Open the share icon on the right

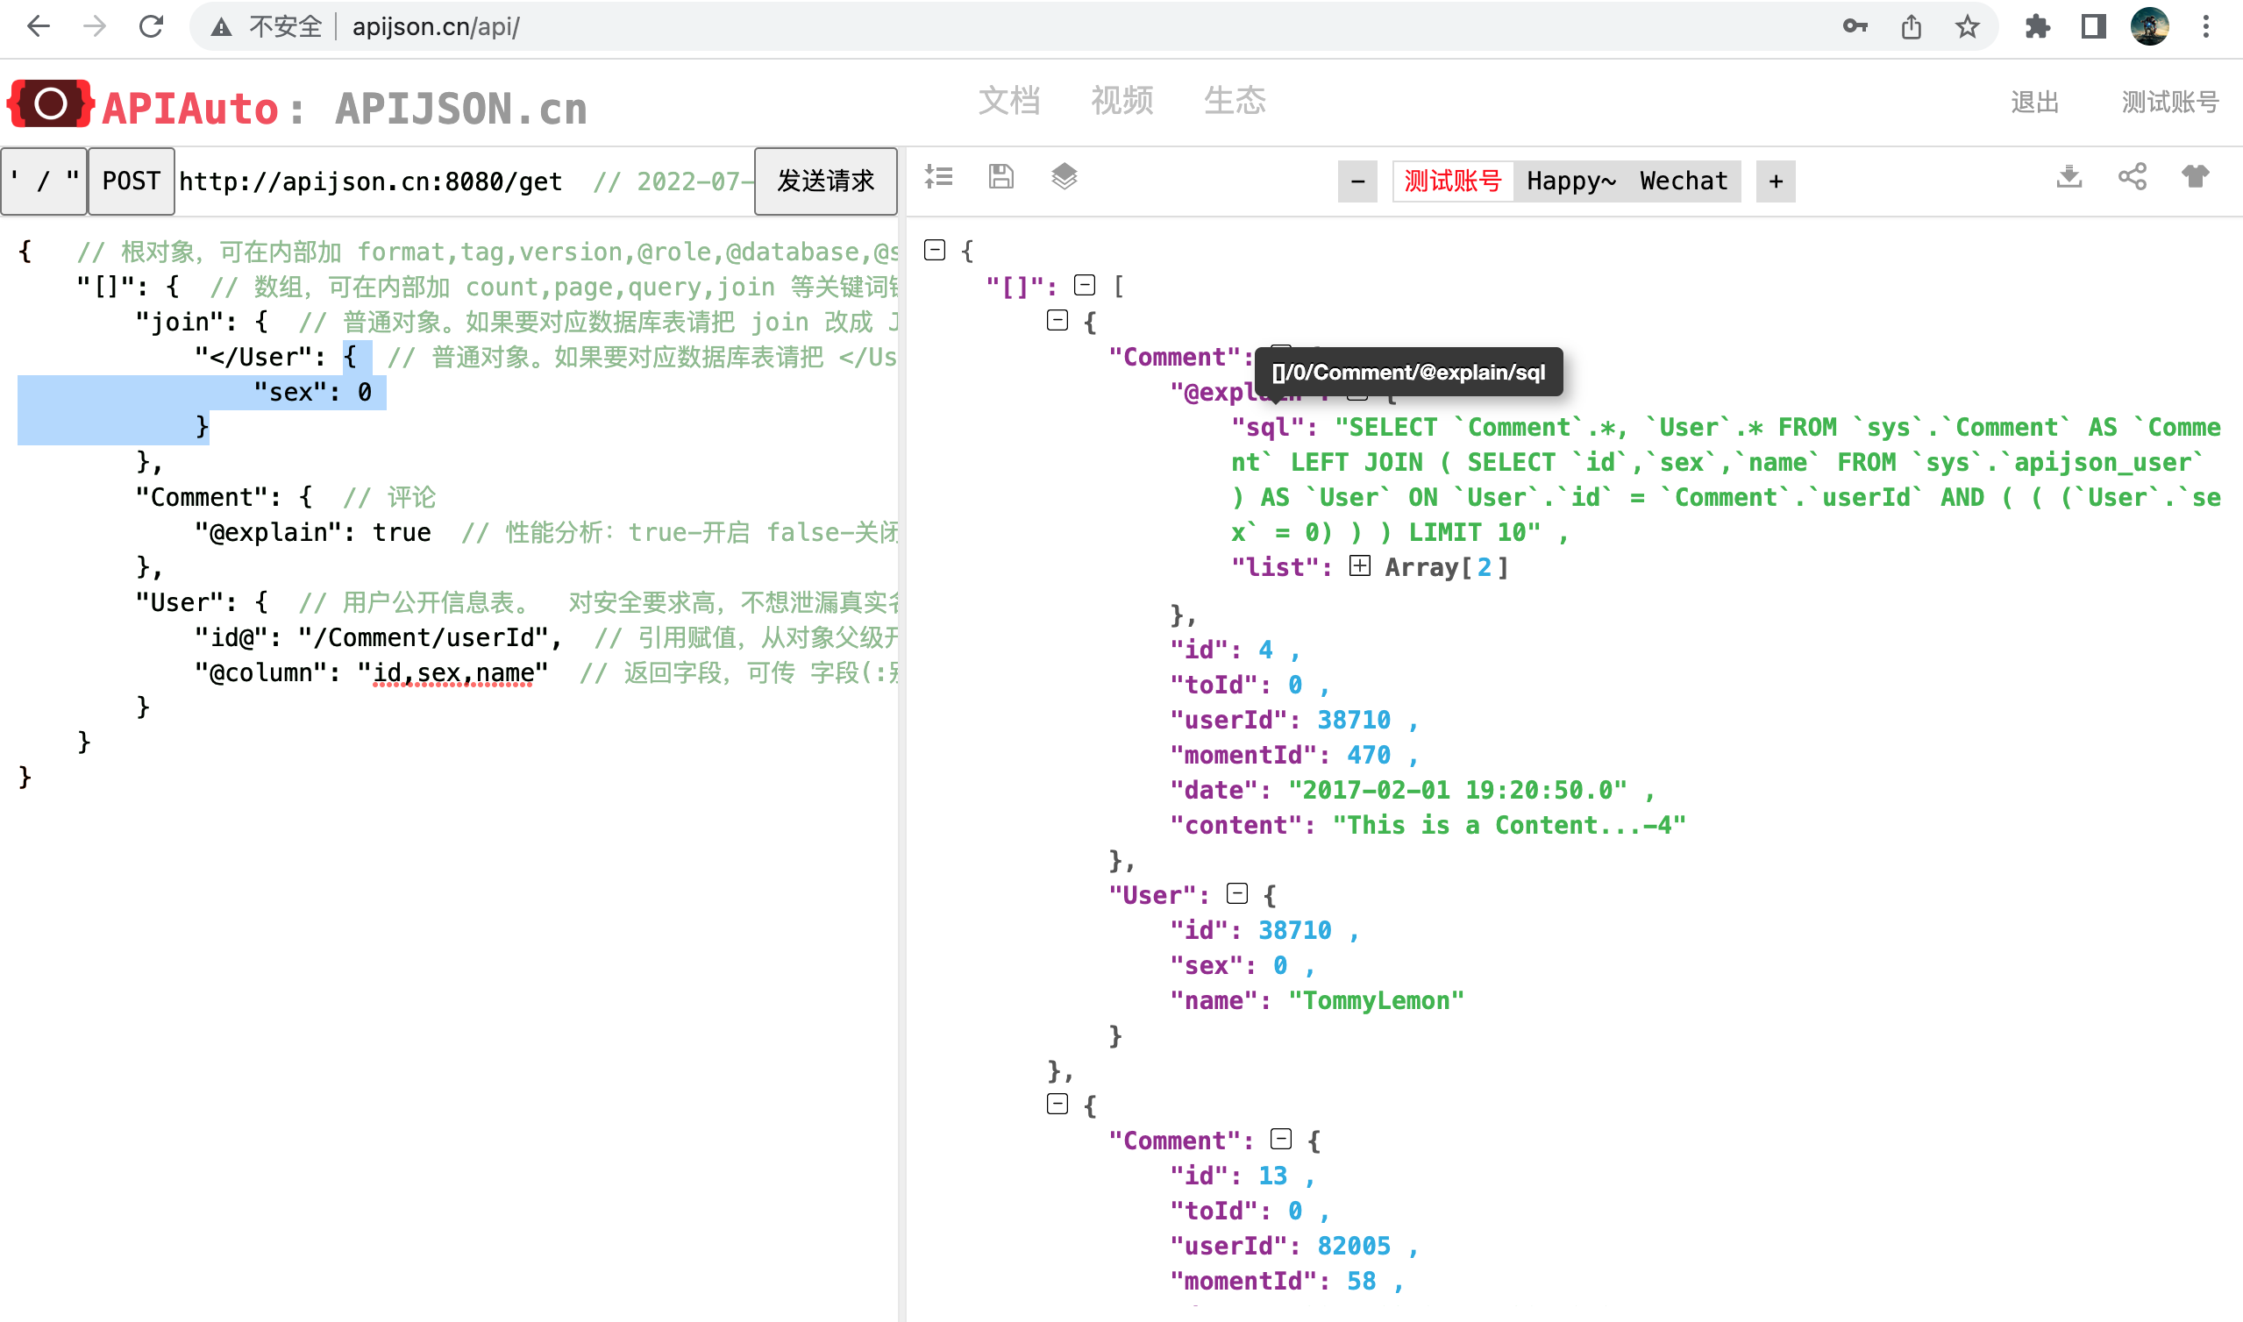pyautogui.click(x=2133, y=177)
